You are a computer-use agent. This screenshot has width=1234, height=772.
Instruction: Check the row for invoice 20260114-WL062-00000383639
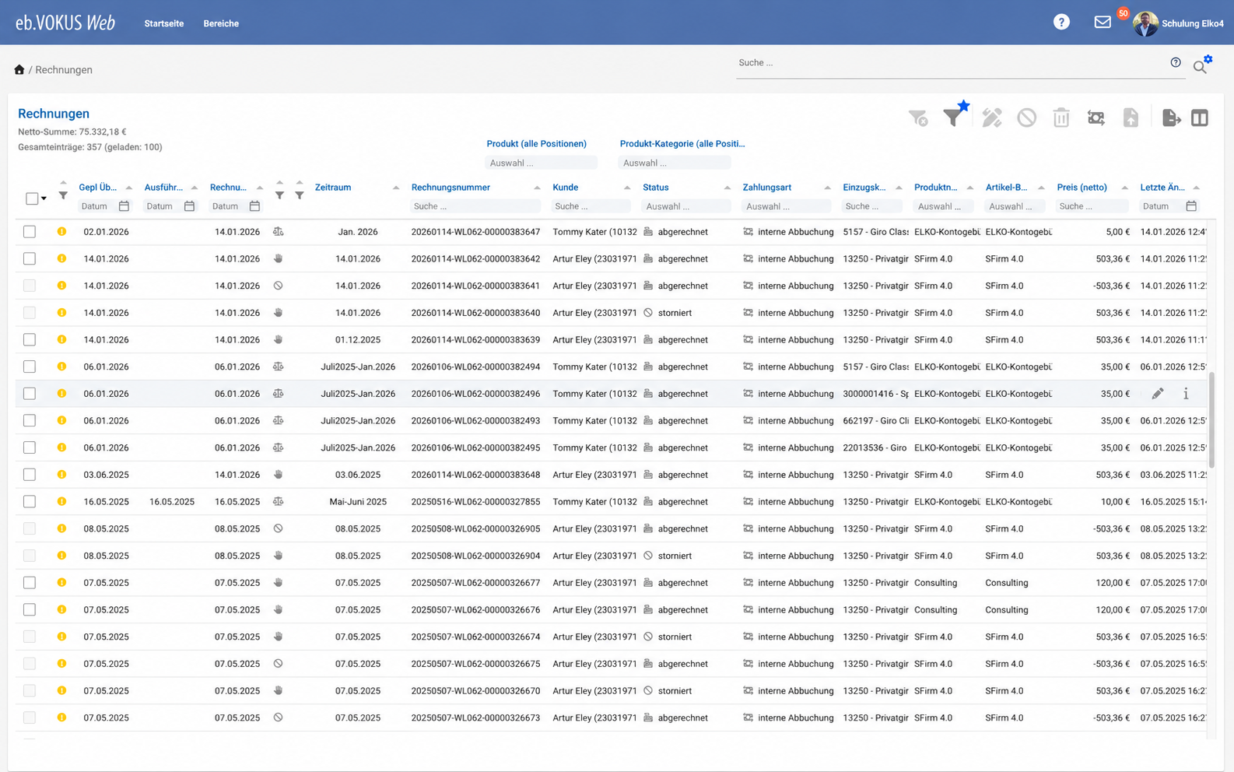pos(30,339)
